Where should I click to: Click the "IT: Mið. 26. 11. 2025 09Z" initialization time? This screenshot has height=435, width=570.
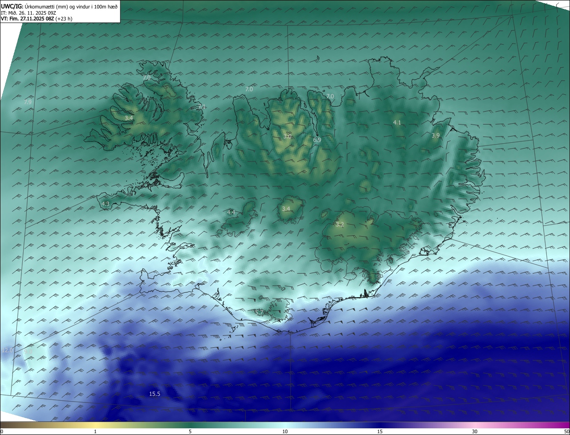point(28,12)
